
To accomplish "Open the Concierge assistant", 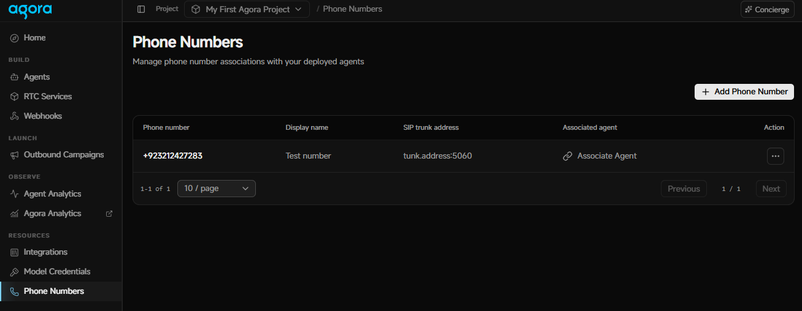I will 767,10.
